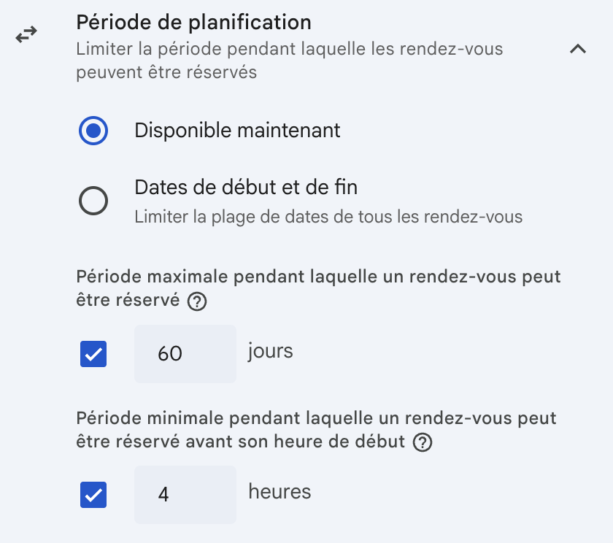
Task: Collapse the Période de planification section
Action: coord(577,49)
